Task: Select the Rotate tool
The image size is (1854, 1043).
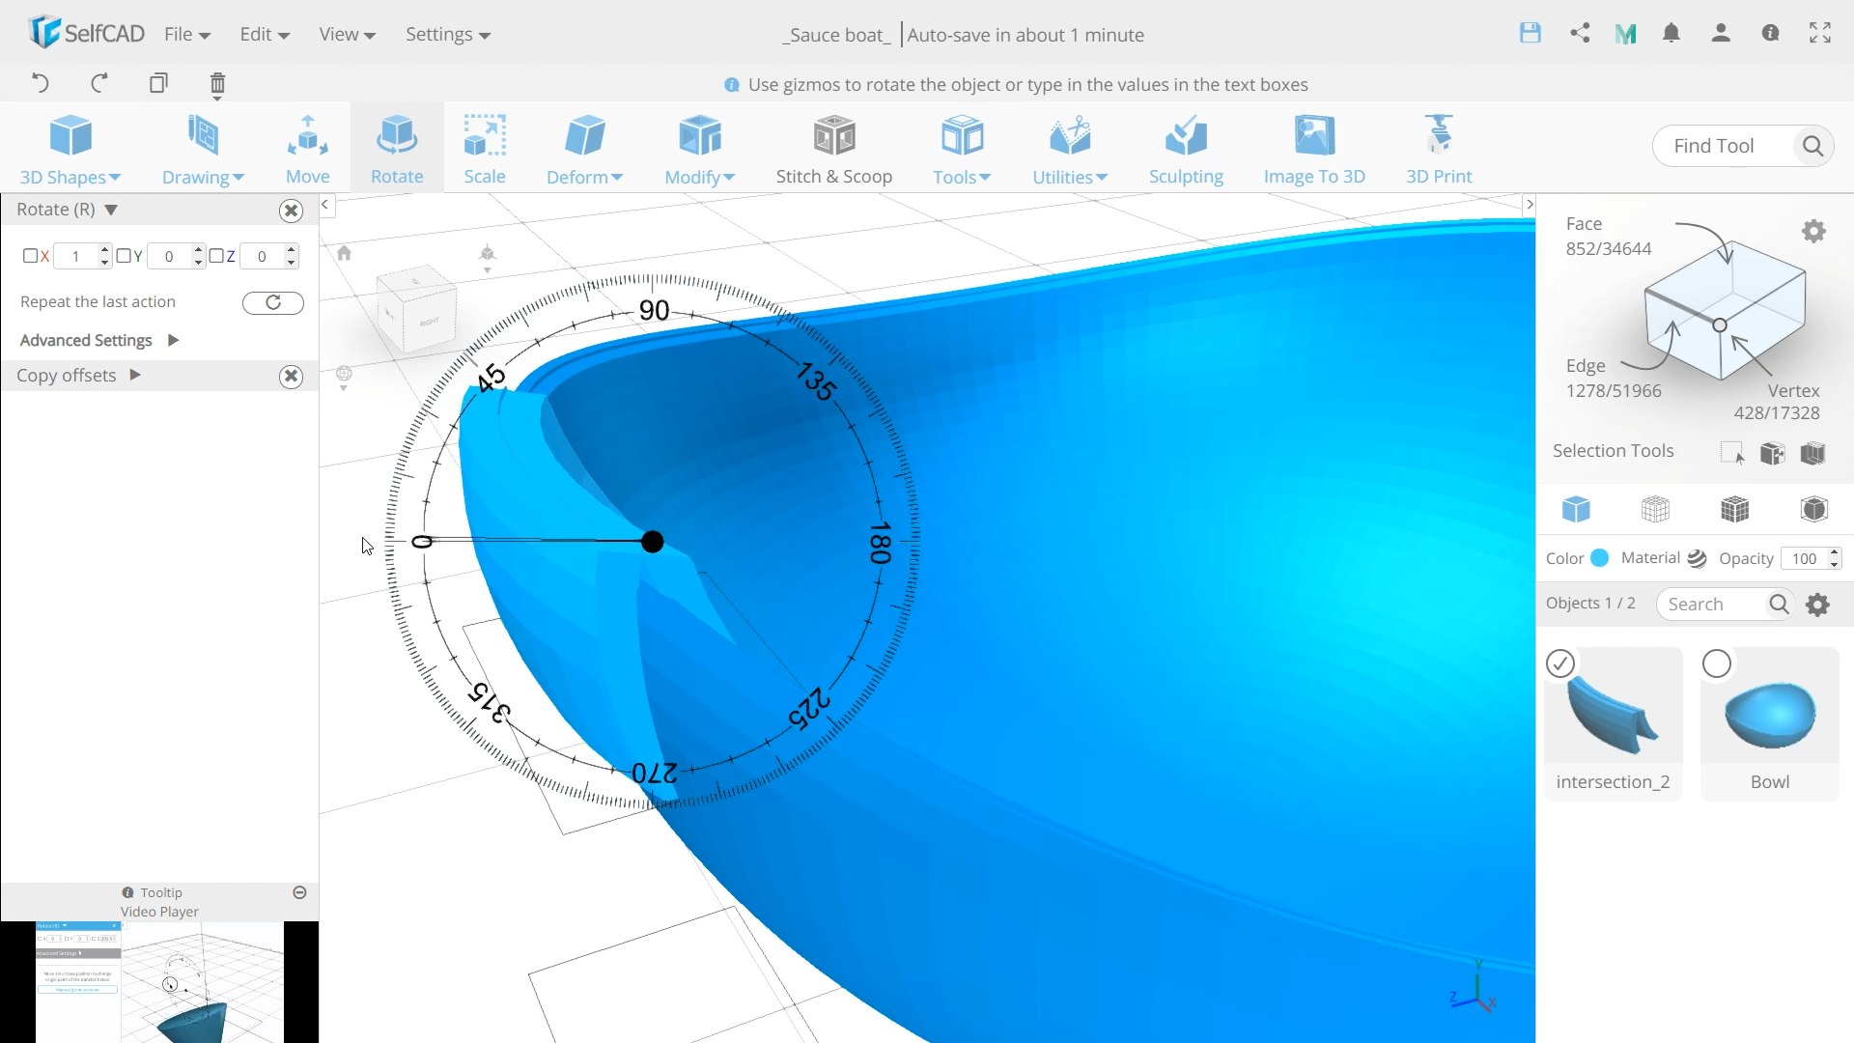Action: click(397, 149)
